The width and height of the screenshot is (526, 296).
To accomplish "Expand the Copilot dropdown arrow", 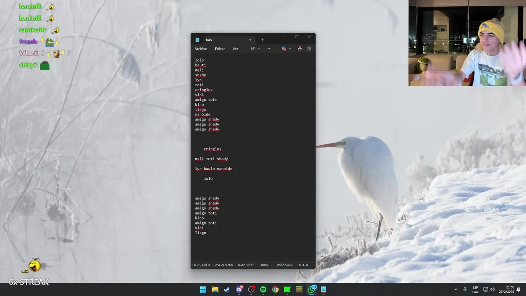I will (x=290, y=49).
